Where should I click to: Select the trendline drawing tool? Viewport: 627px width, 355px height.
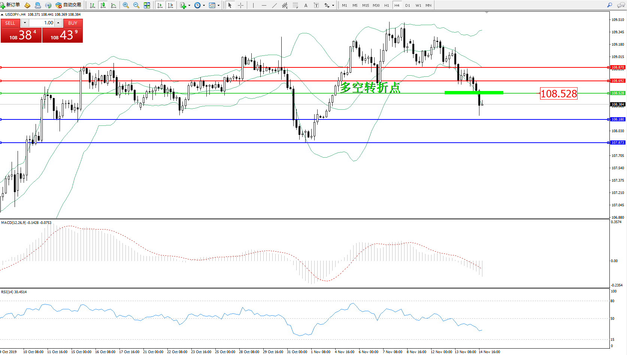(x=275, y=5)
